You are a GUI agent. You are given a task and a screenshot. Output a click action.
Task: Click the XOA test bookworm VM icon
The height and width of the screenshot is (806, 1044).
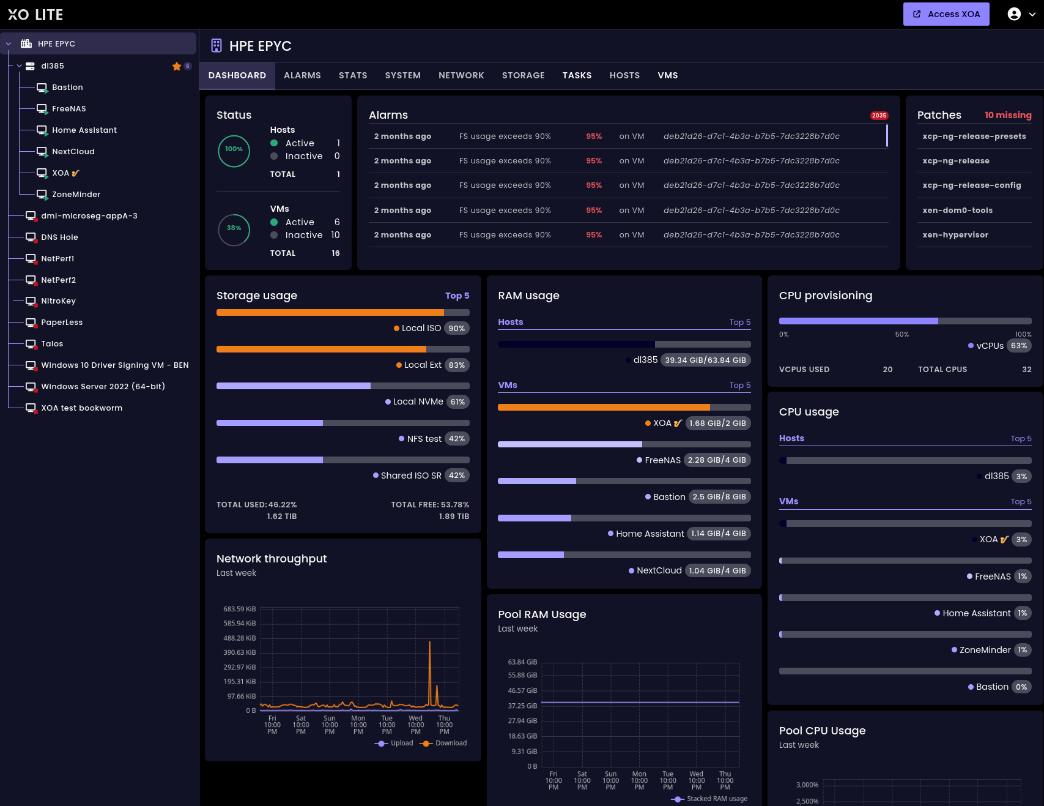point(31,408)
